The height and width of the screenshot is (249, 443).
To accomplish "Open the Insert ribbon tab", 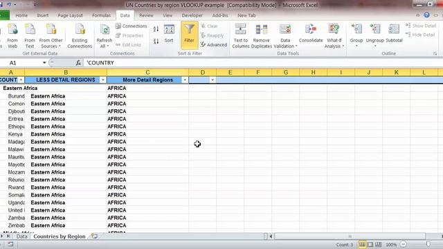I will pyautogui.click(x=43, y=15).
